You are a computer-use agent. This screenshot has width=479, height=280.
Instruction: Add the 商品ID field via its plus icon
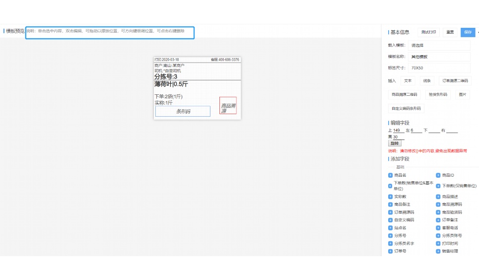click(438, 175)
